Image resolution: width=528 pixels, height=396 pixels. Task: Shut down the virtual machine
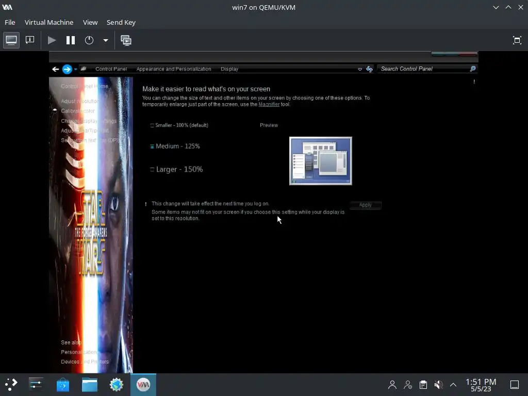pos(89,40)
